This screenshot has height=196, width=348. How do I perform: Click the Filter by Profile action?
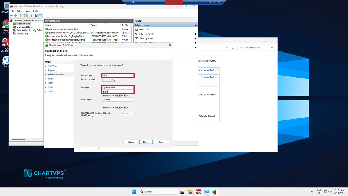pyautogui.click(x=147, y=34)
